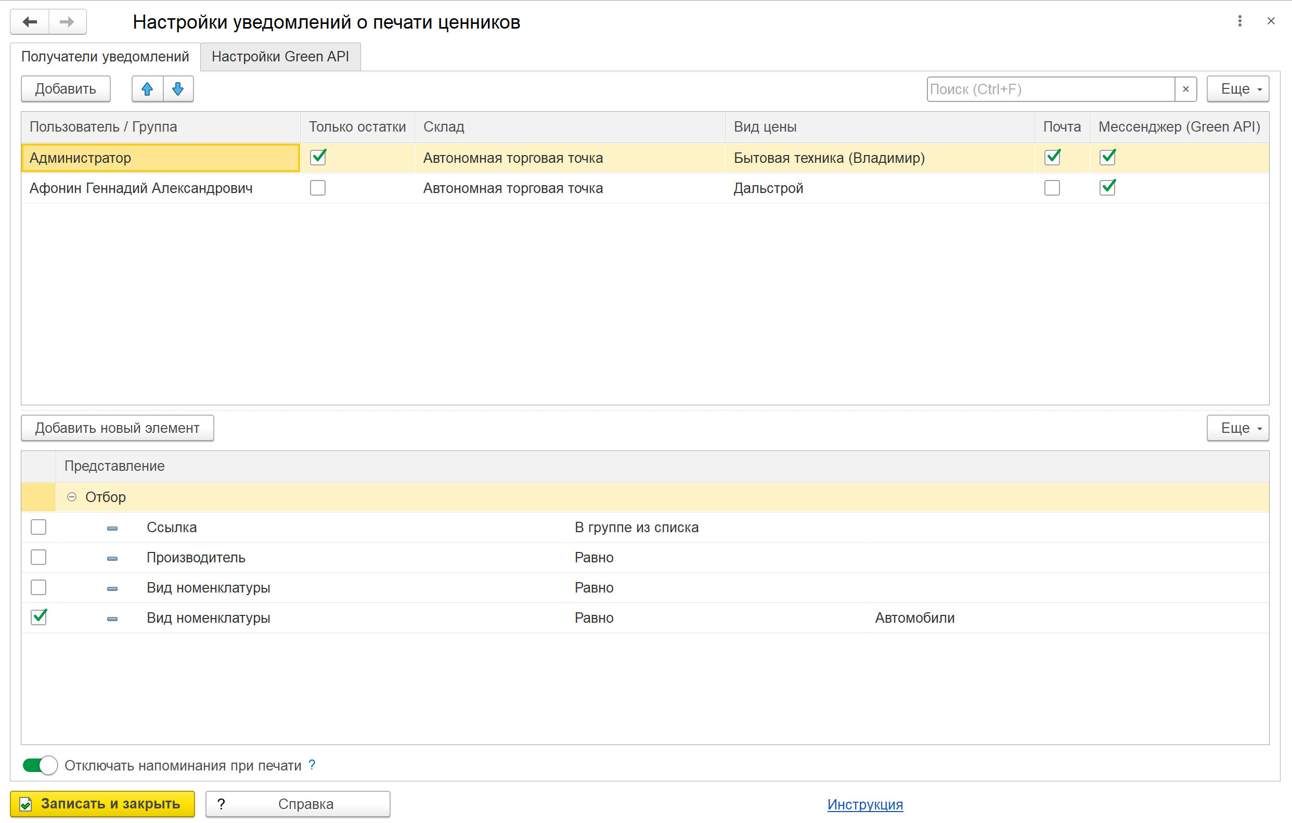Open the upper Еще dropdown menu

(1237, 88)
